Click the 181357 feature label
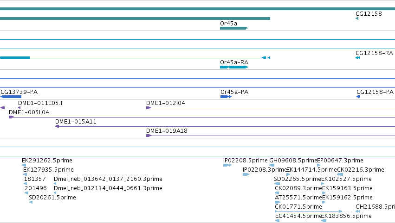Viewport: 395px width, 223px height. (35, 179)
